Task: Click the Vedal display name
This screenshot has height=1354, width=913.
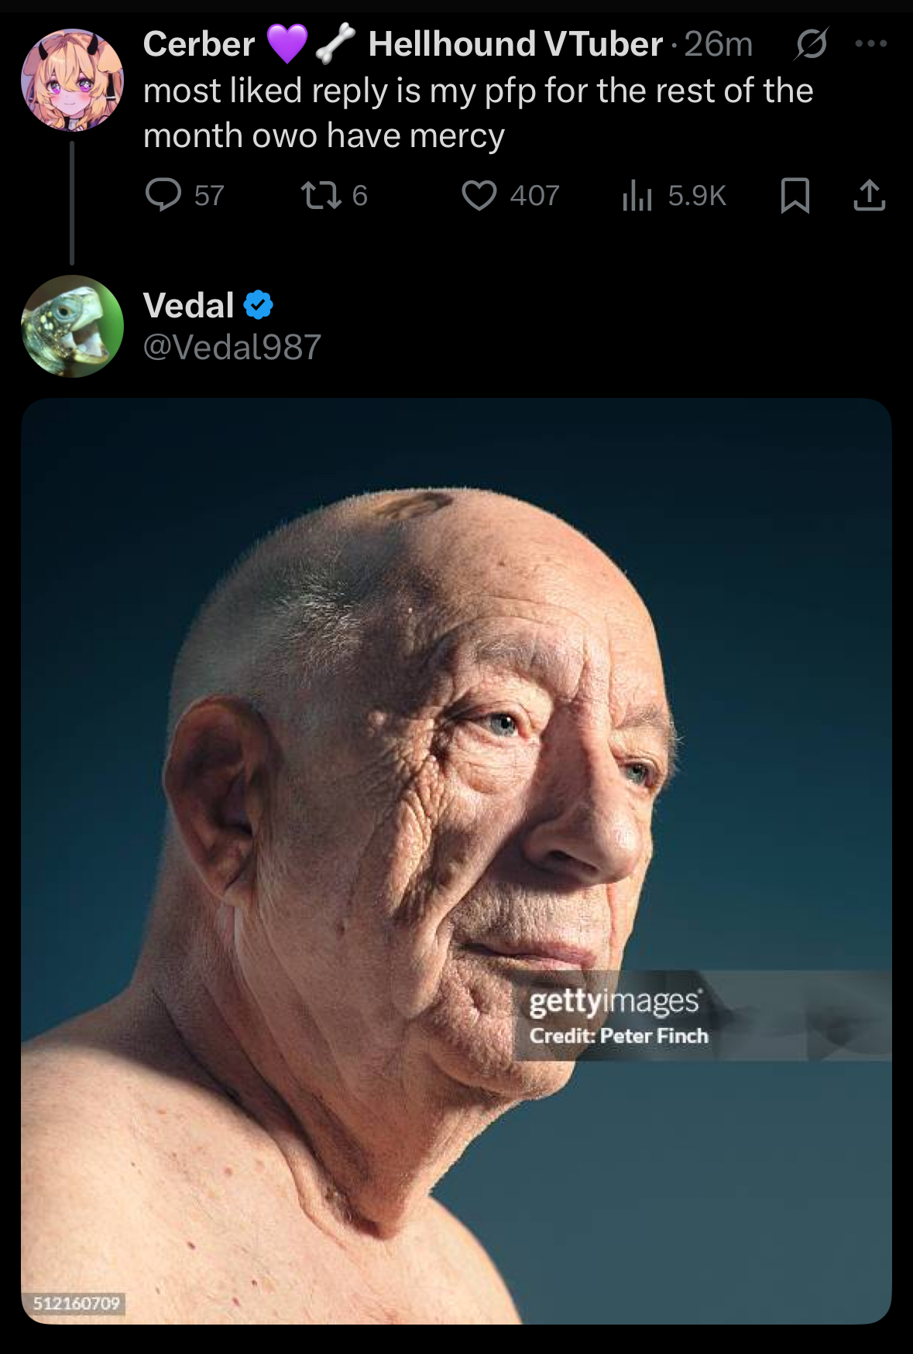Action: [x=189, y=305]
